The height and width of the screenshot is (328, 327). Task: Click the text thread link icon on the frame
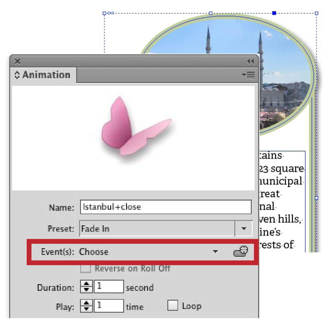click(x=110, y=13)
